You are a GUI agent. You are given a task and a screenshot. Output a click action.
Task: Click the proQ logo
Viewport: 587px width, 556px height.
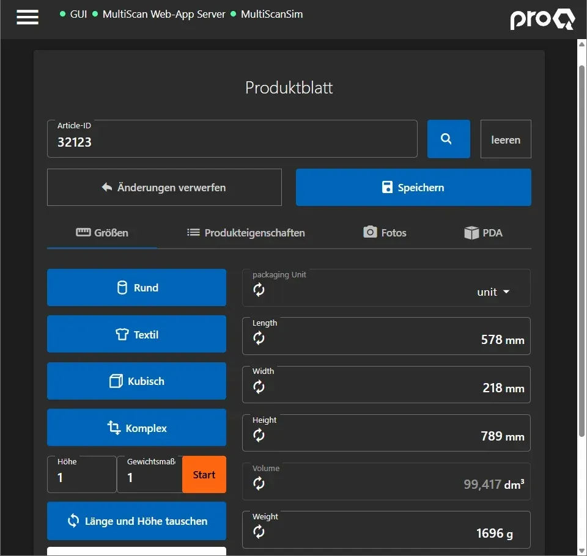pos(542,19)
